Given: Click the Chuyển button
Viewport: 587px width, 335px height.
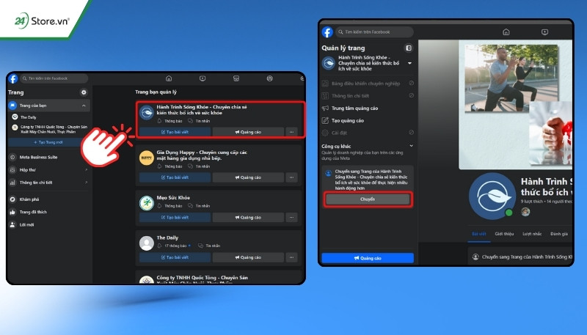Looking at the screenshot, I should 368,199.
